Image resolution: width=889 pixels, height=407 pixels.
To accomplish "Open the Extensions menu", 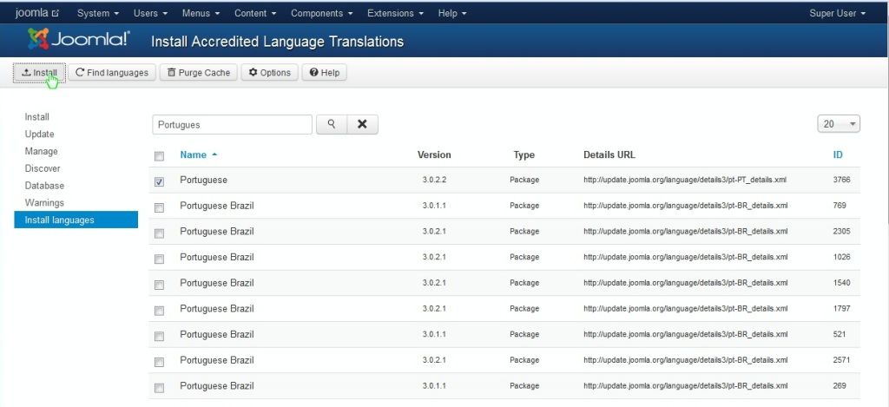I will coord(395,13).
